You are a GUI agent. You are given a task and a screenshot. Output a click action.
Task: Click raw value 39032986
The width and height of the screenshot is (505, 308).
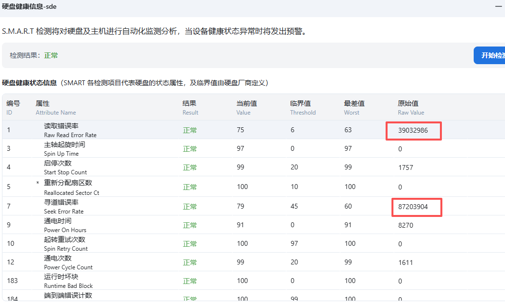point(413,131)
